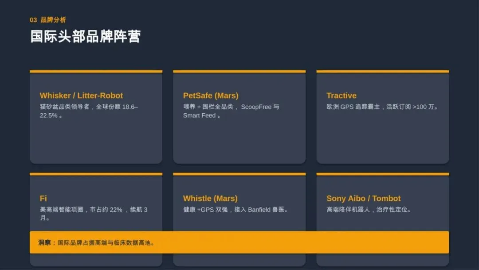This screenshot has height=270, width=479.
Task: Click the "PetSafe (Mars)" card heading
Action: [211, 95]
